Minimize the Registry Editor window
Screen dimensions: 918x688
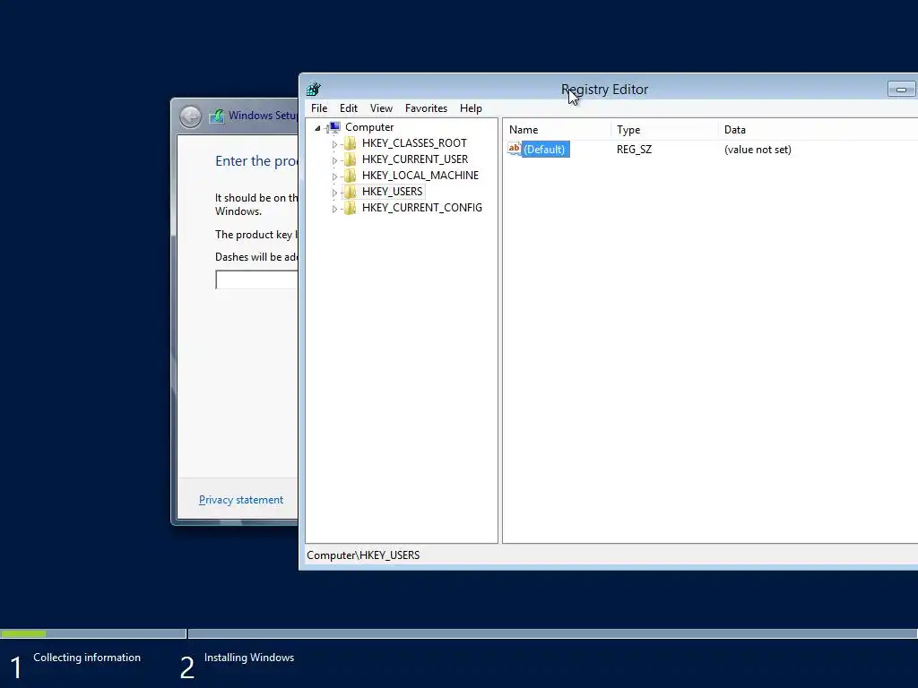[901, 89]
